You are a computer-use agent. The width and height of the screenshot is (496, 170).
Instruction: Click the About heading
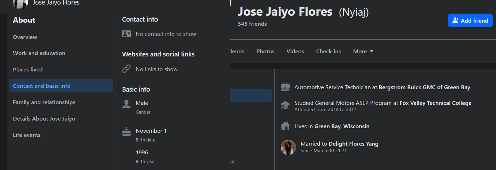24,20
